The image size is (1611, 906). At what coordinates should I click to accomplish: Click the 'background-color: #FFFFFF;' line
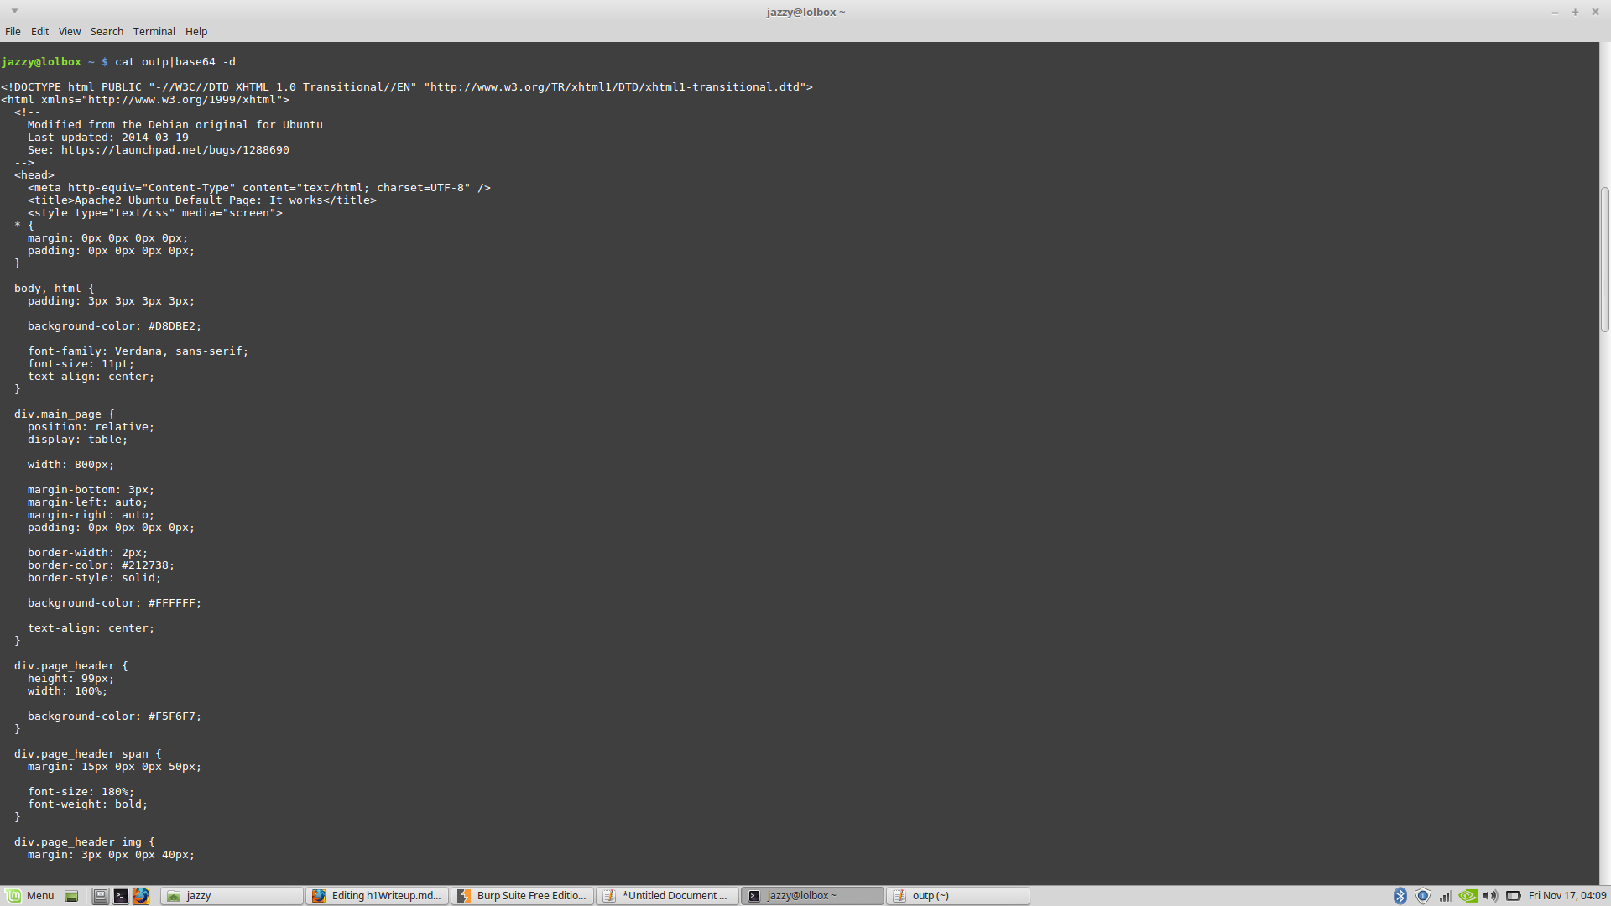115,603
